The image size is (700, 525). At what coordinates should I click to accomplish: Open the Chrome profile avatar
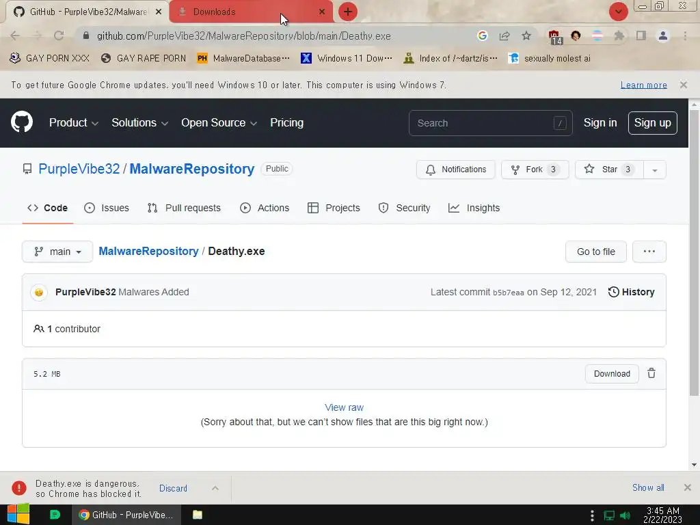663,36
